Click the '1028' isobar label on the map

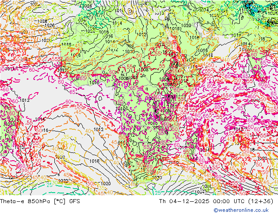(x=42, y=21)
